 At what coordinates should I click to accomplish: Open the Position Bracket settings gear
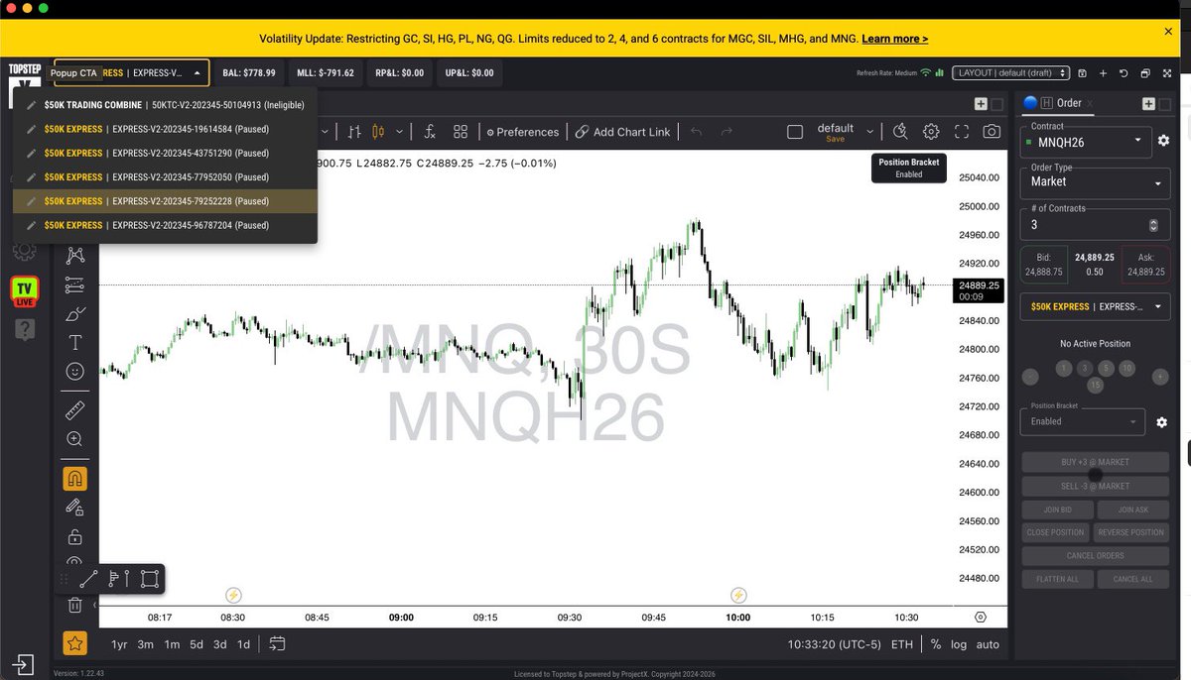[1162, 422]
